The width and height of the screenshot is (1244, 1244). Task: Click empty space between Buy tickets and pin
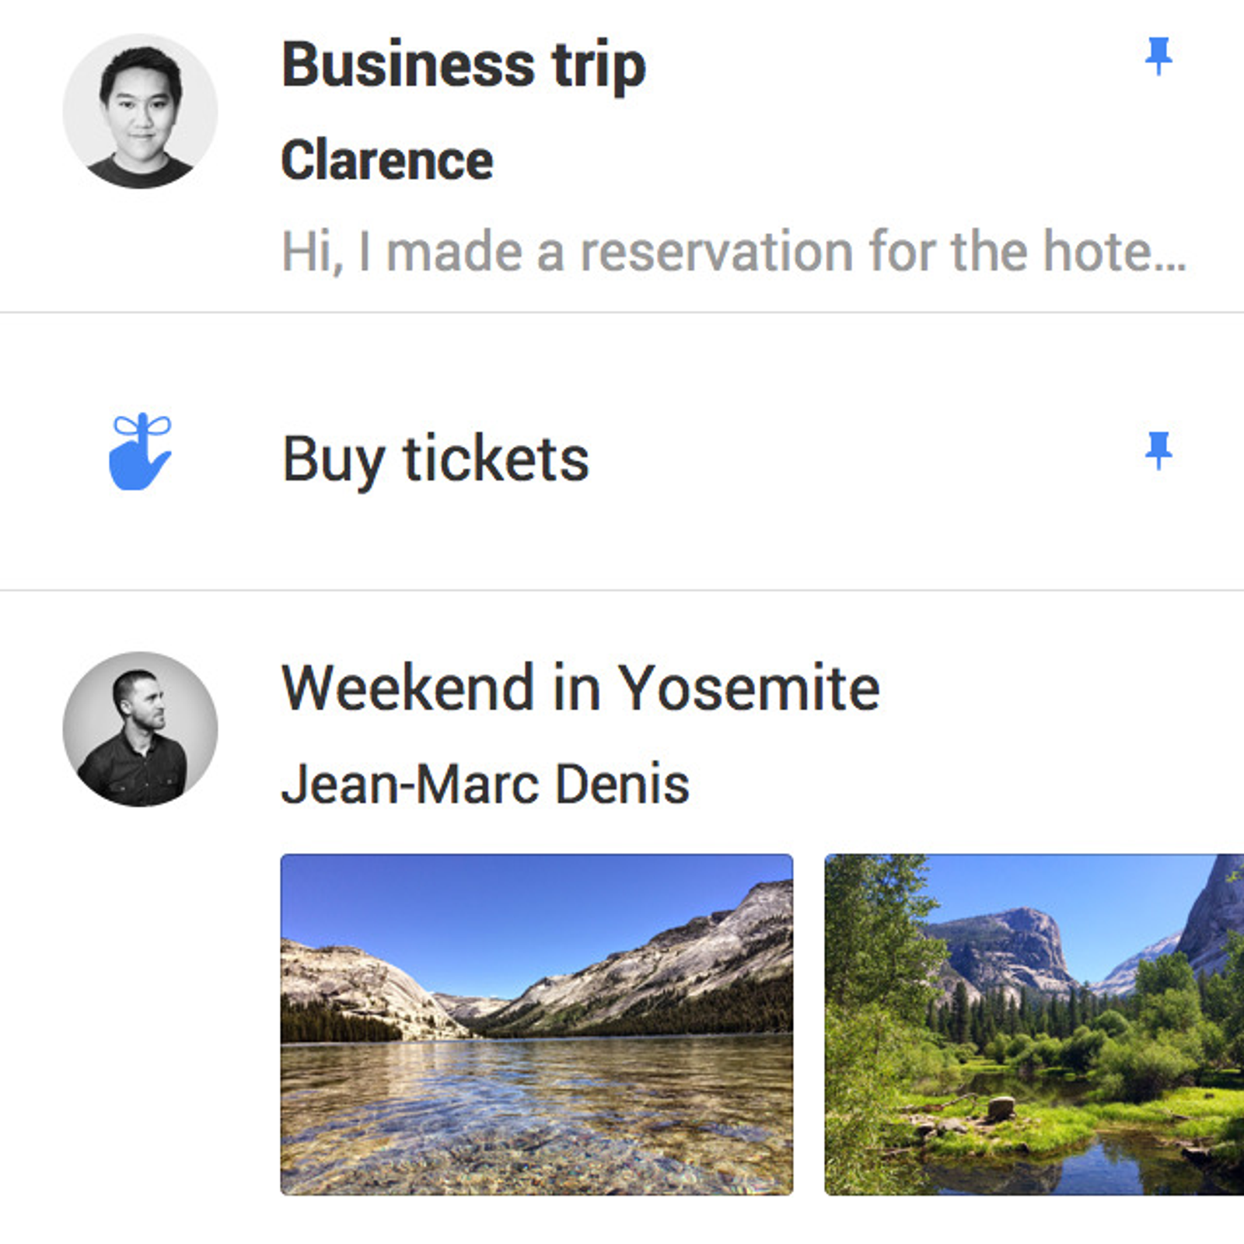[863, 459]
